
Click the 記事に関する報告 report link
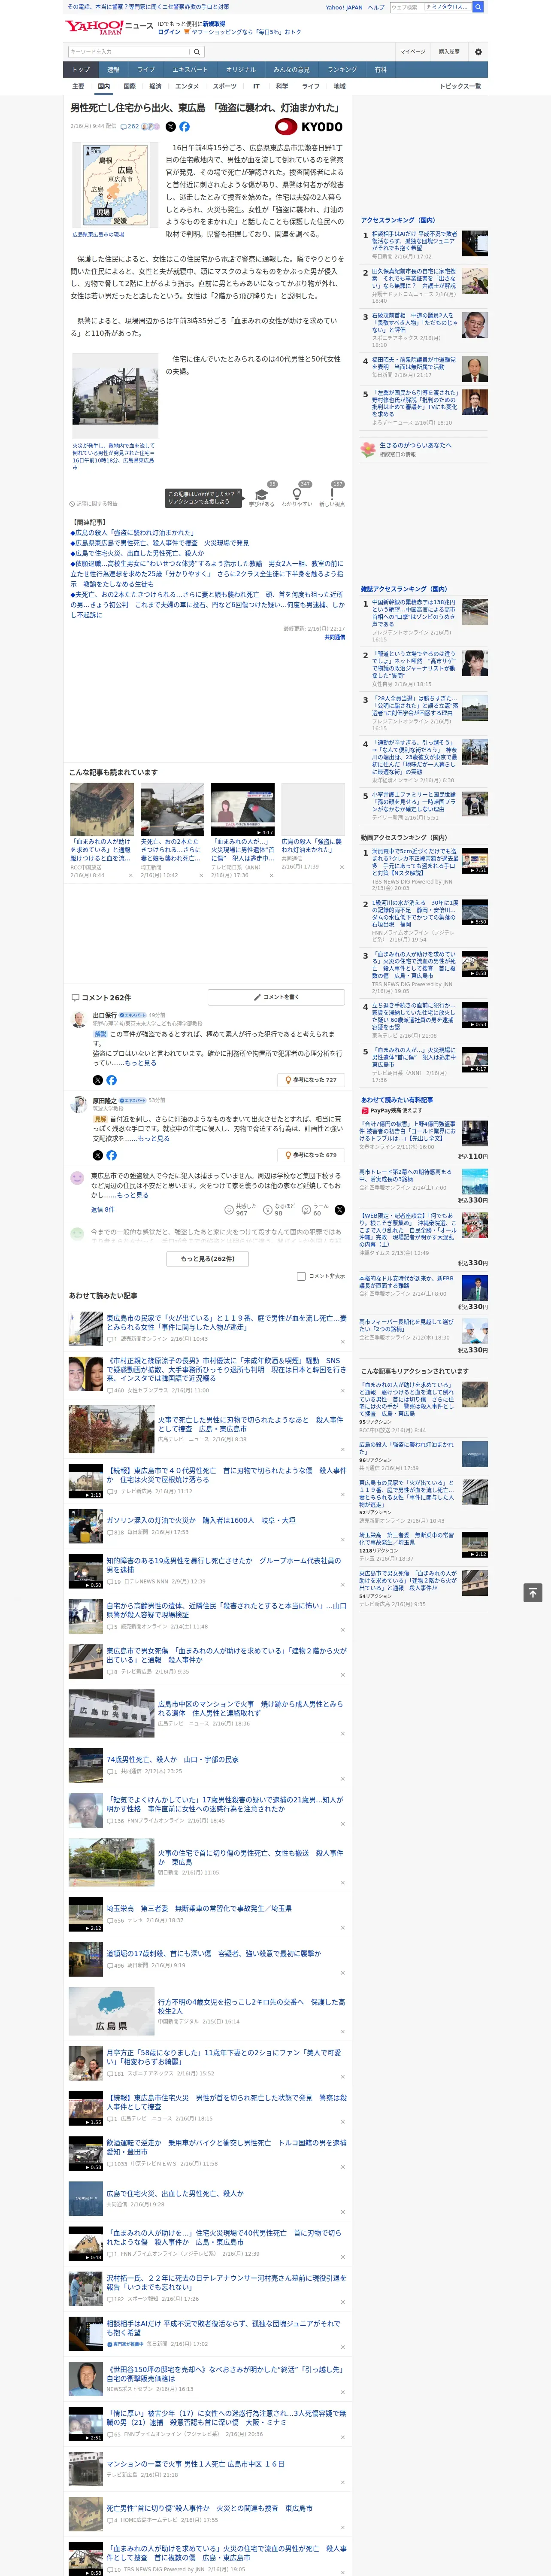tap(94, 504)
